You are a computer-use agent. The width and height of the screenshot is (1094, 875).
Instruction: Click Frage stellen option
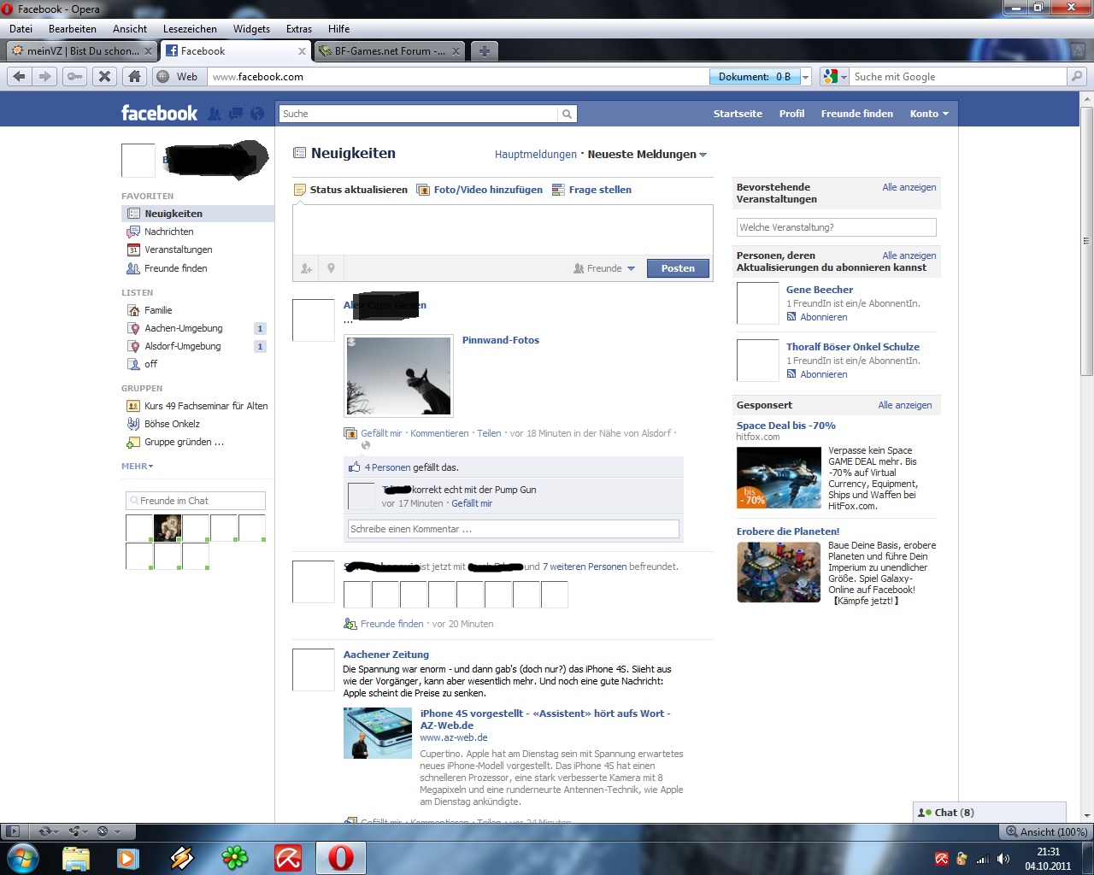point(591,190)
